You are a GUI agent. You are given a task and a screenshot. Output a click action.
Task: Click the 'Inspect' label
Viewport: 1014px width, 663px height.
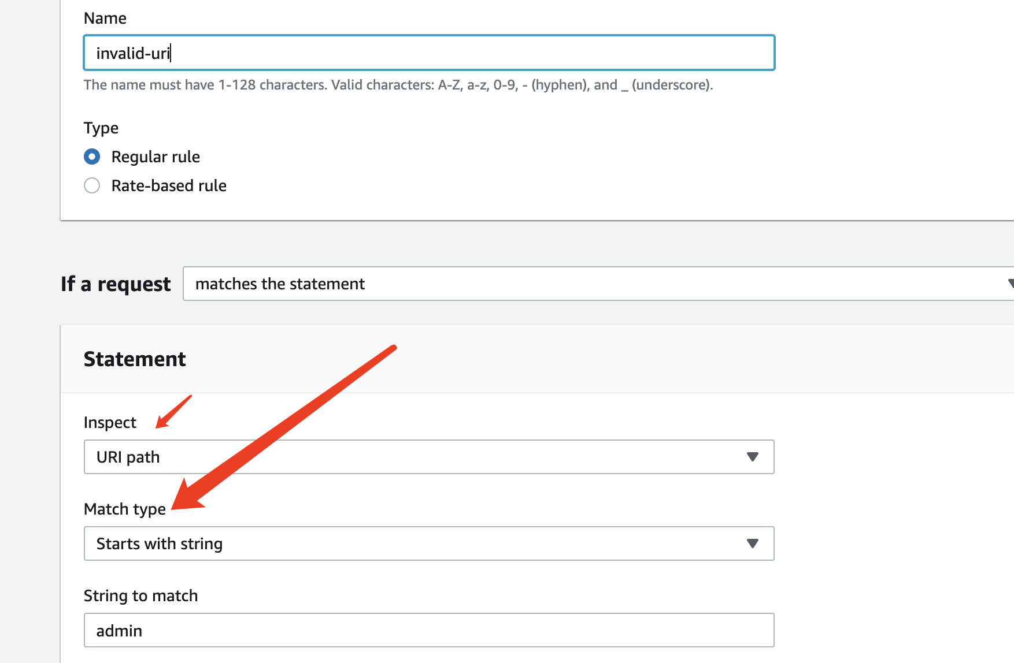pos(110,422)
